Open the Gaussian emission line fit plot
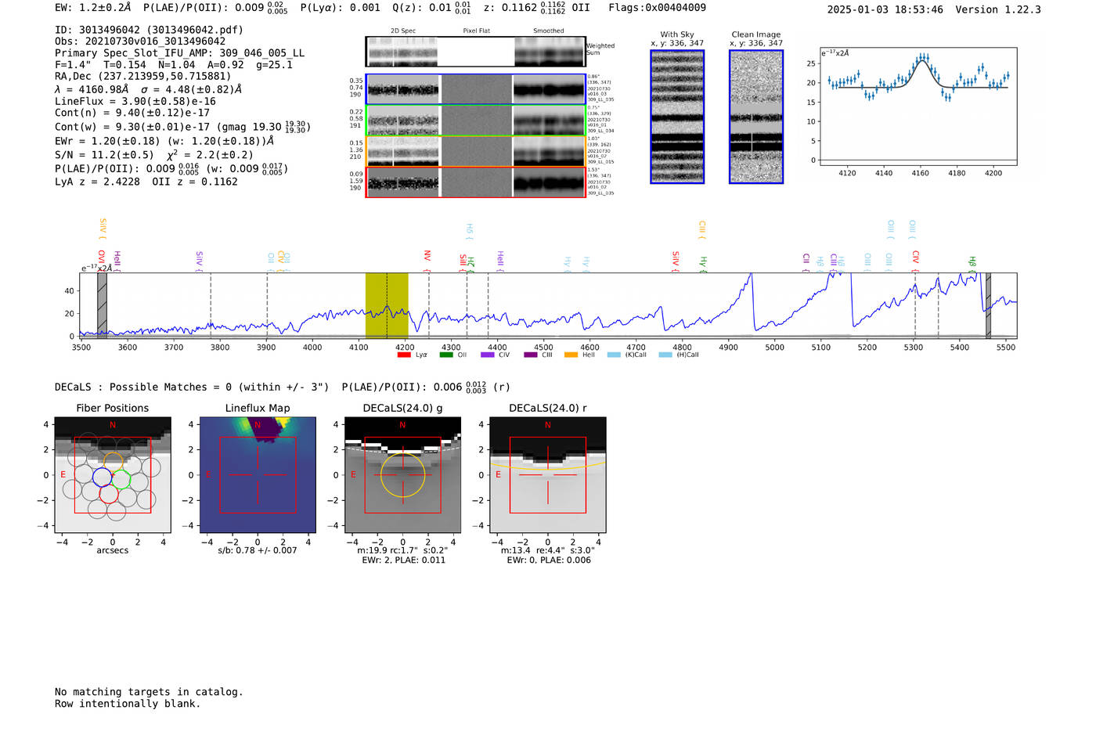The height and width of the screenshot is (746, 1096). click(918, 106)
